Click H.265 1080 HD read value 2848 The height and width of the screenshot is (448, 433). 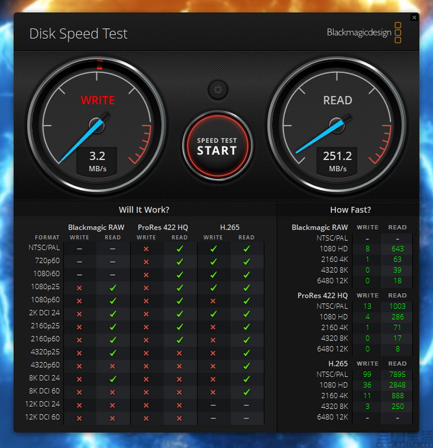point(397,385)
